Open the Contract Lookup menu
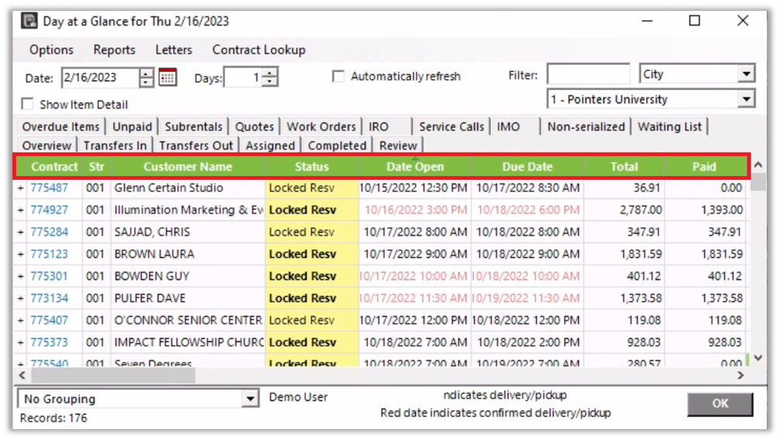Image resolution: width=780 pixels, height=440 pixels. click(x=259, y=50)
